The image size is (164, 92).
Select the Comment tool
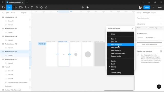point(46,7)
